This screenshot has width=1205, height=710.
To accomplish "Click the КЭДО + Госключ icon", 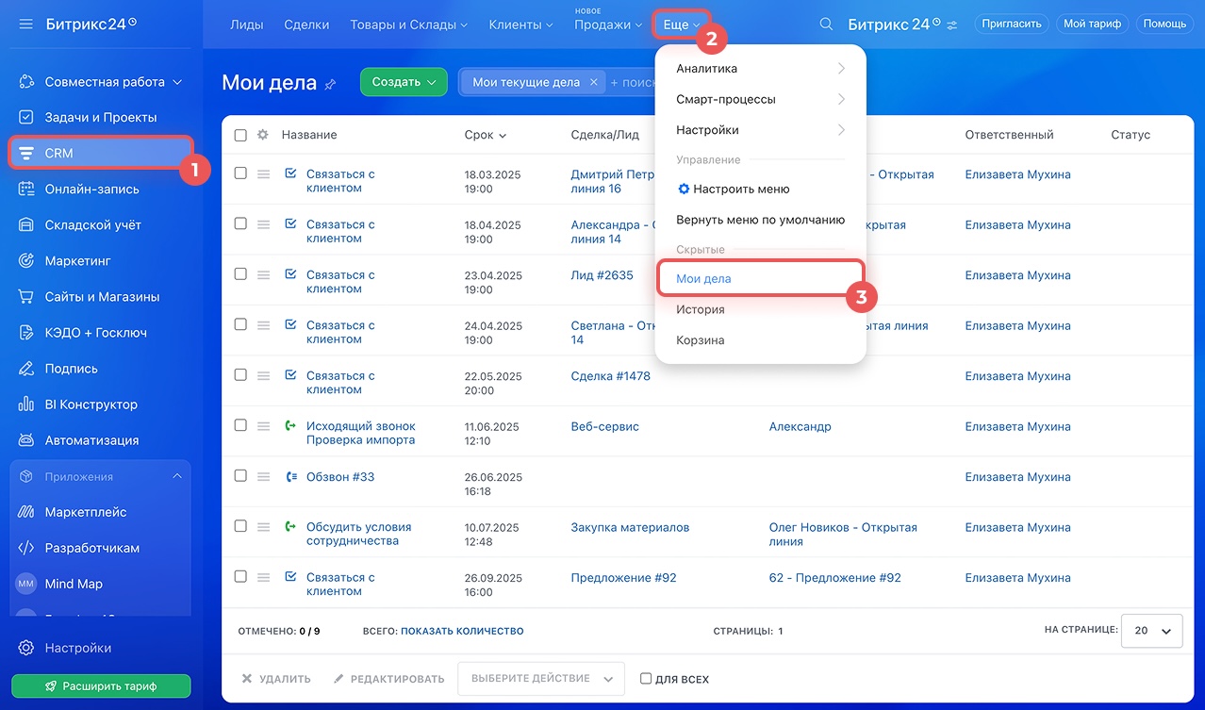I will [26, 333].
